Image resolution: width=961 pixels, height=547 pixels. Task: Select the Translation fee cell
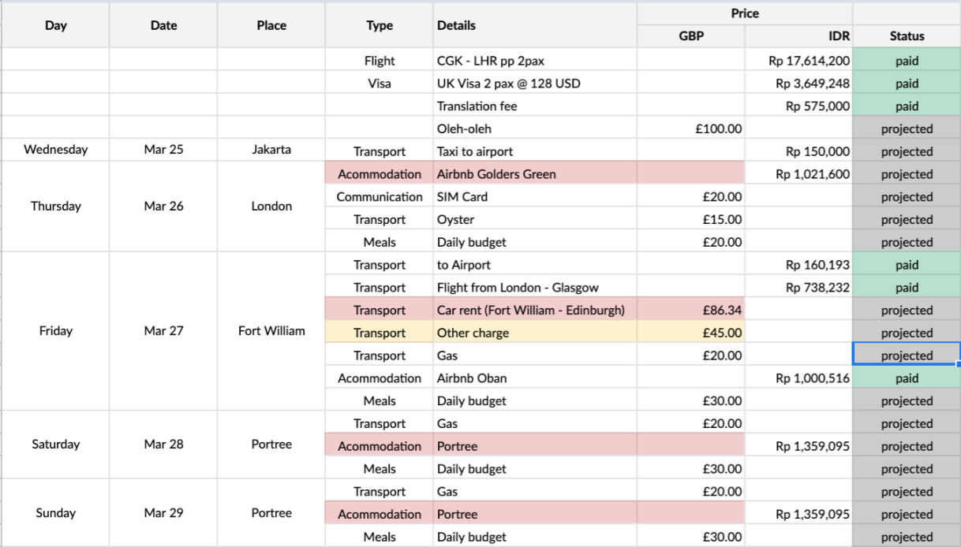tap(535, 106)
